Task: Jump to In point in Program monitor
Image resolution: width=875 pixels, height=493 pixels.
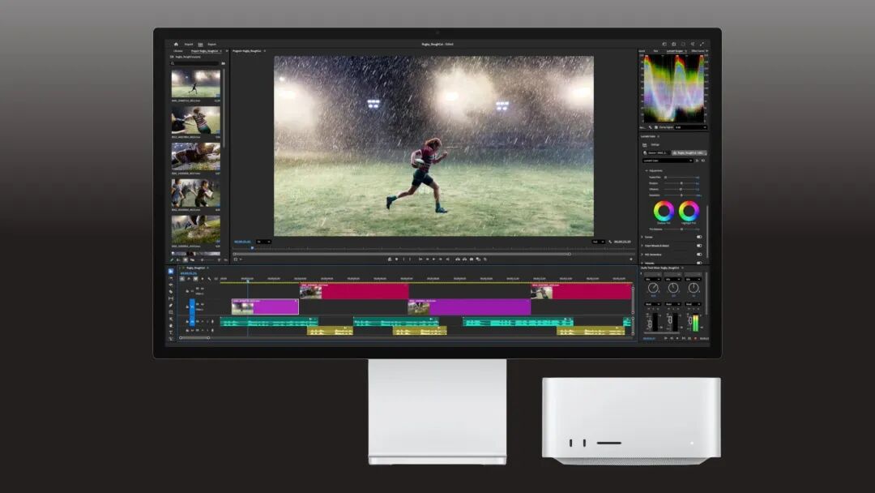Action: click(420, 259)
